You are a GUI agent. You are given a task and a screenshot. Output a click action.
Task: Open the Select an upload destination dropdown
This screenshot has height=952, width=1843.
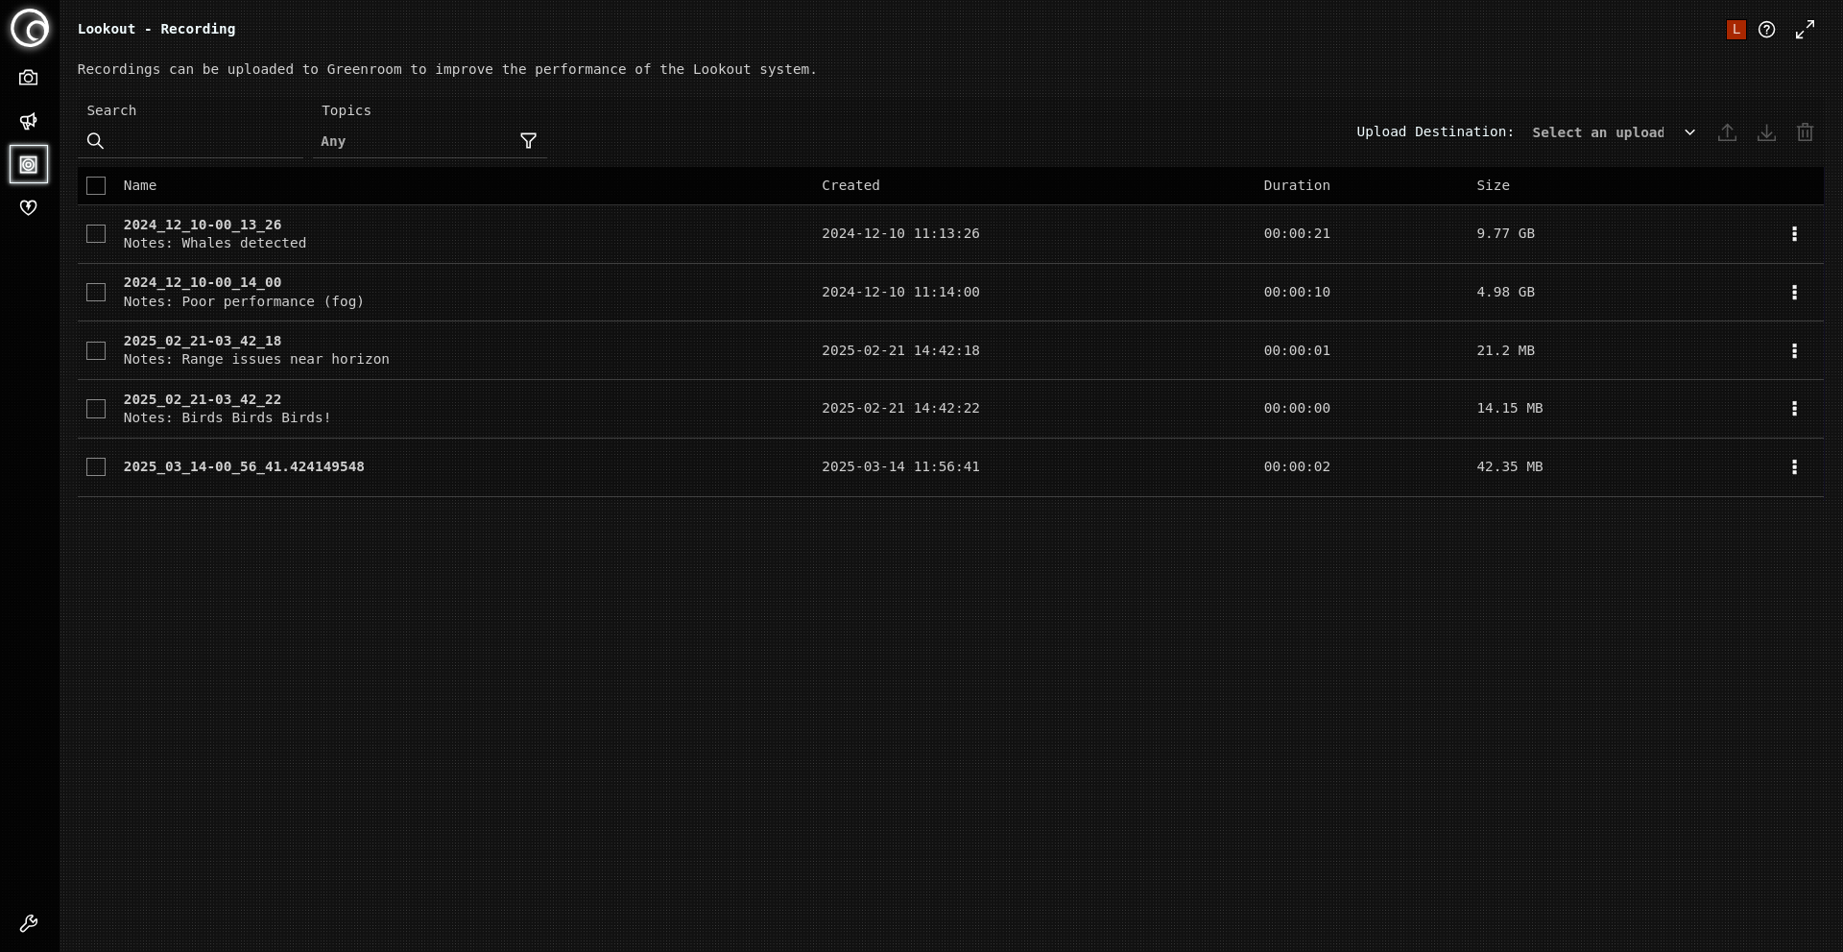[1613, 132]
